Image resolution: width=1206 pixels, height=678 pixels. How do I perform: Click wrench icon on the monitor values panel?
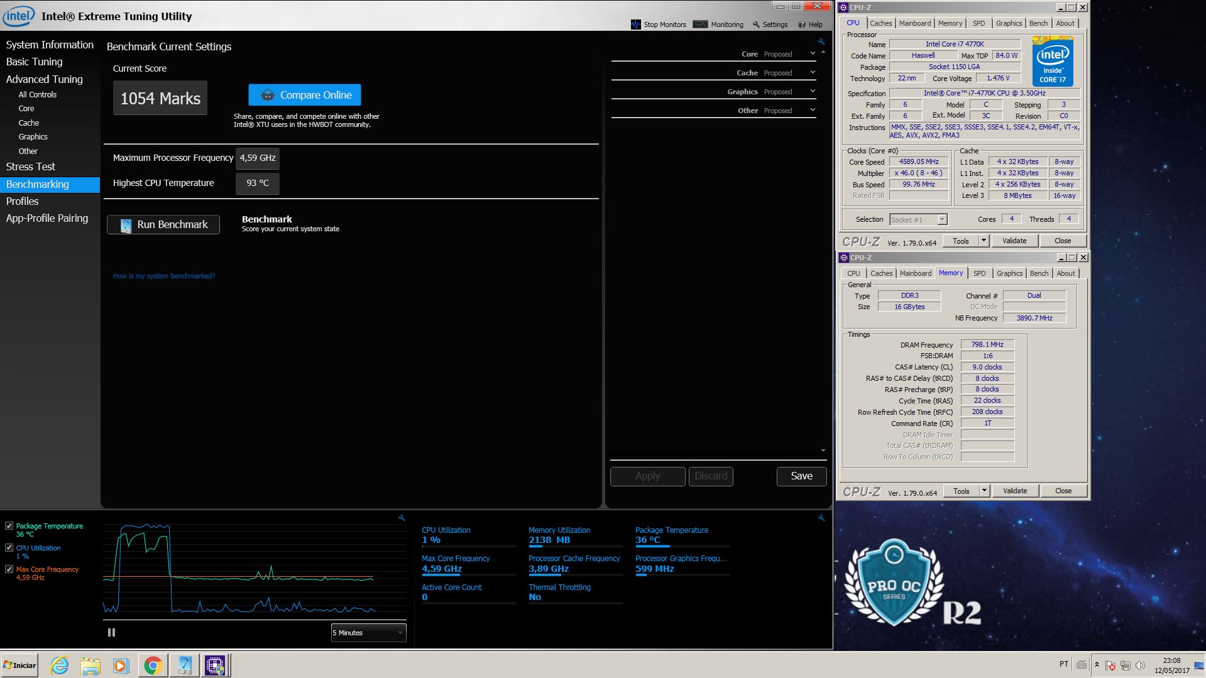click(x=821, y=518)
